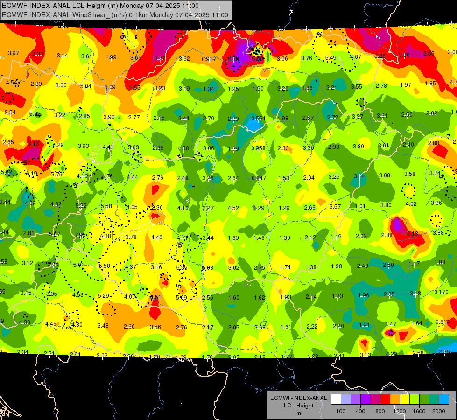Click the wind shear value 5.08
Screen dimensions: 457x420
[x=208, y=267]
